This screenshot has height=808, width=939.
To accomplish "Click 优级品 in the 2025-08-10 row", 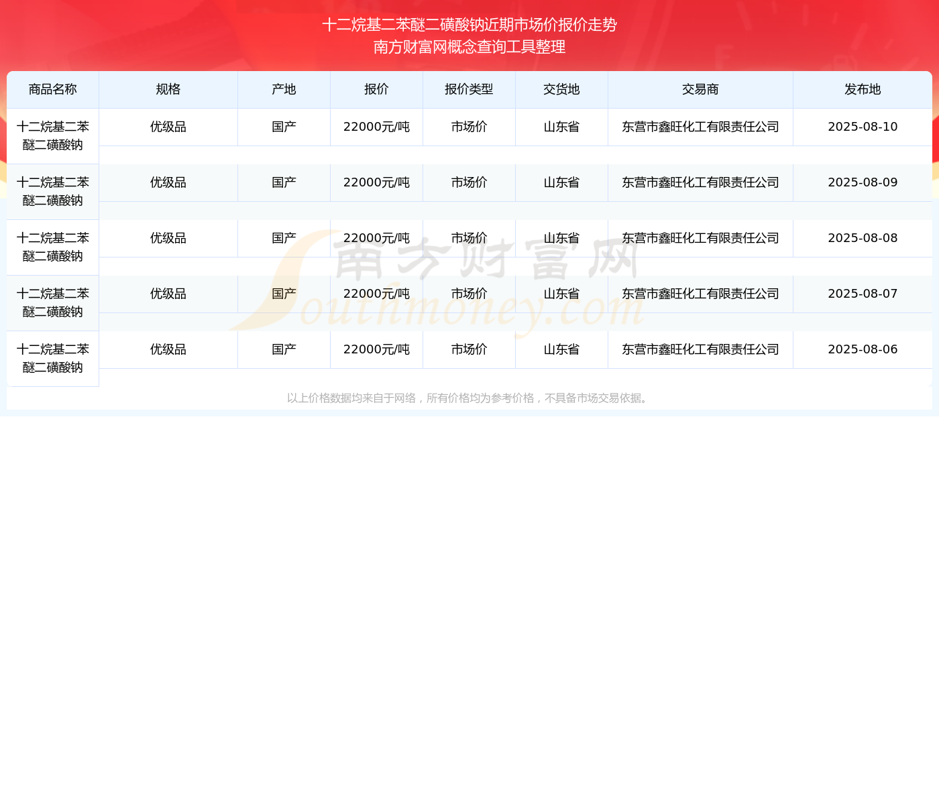I will click(x=168, y=127).
